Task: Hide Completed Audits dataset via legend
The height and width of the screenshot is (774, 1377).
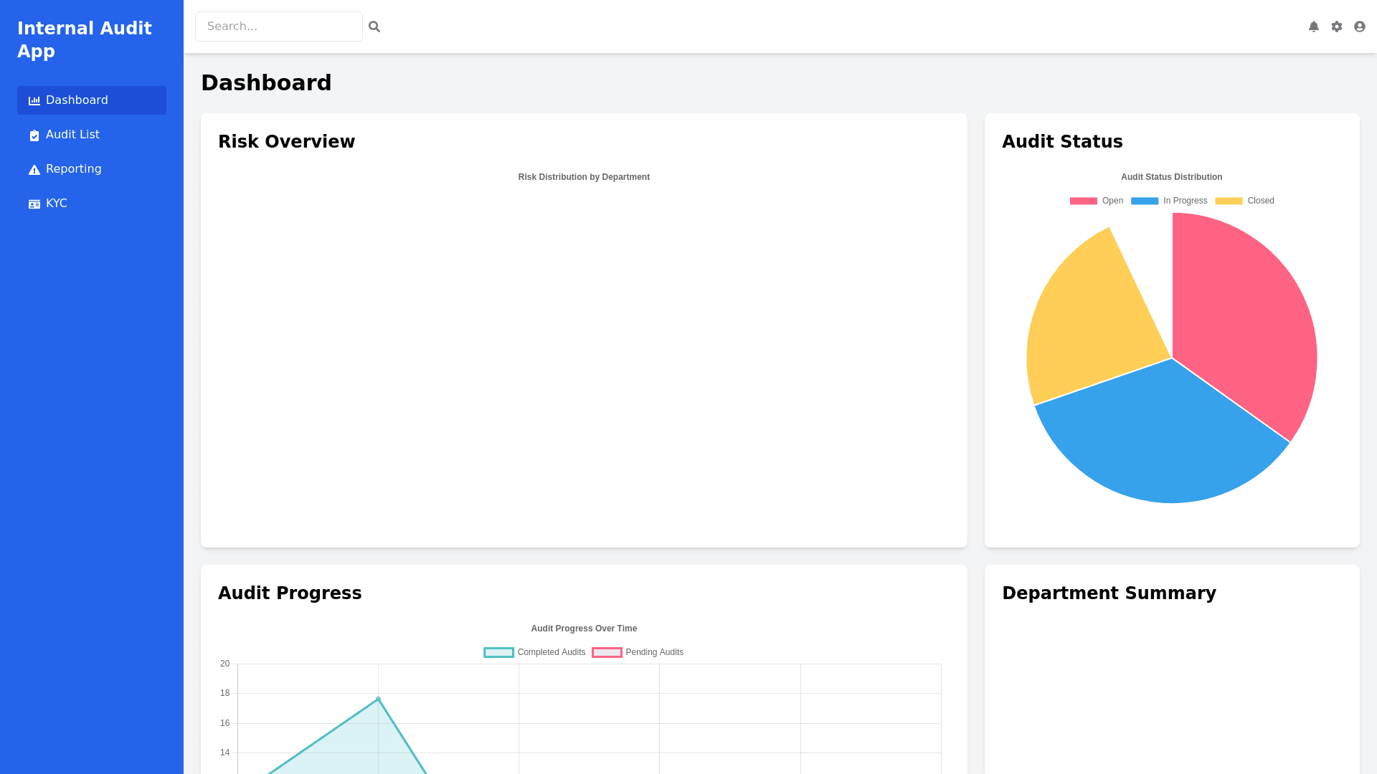Action: (x=534, y=652)
